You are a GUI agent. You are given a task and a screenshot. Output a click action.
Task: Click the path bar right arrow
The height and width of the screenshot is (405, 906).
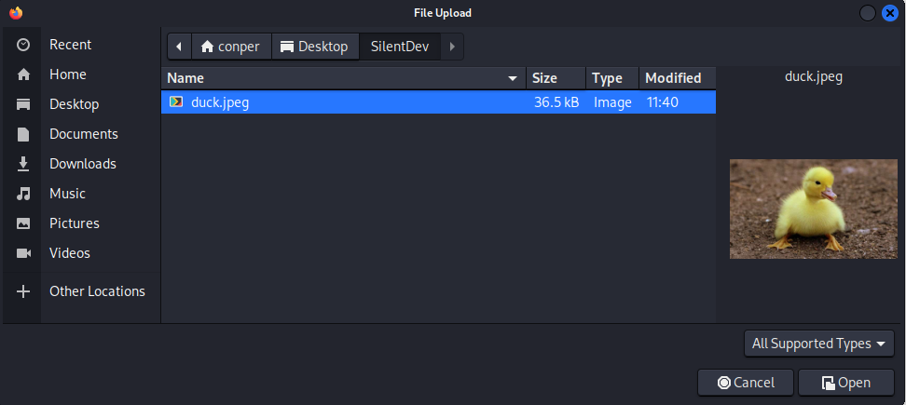tap(452, 47)
